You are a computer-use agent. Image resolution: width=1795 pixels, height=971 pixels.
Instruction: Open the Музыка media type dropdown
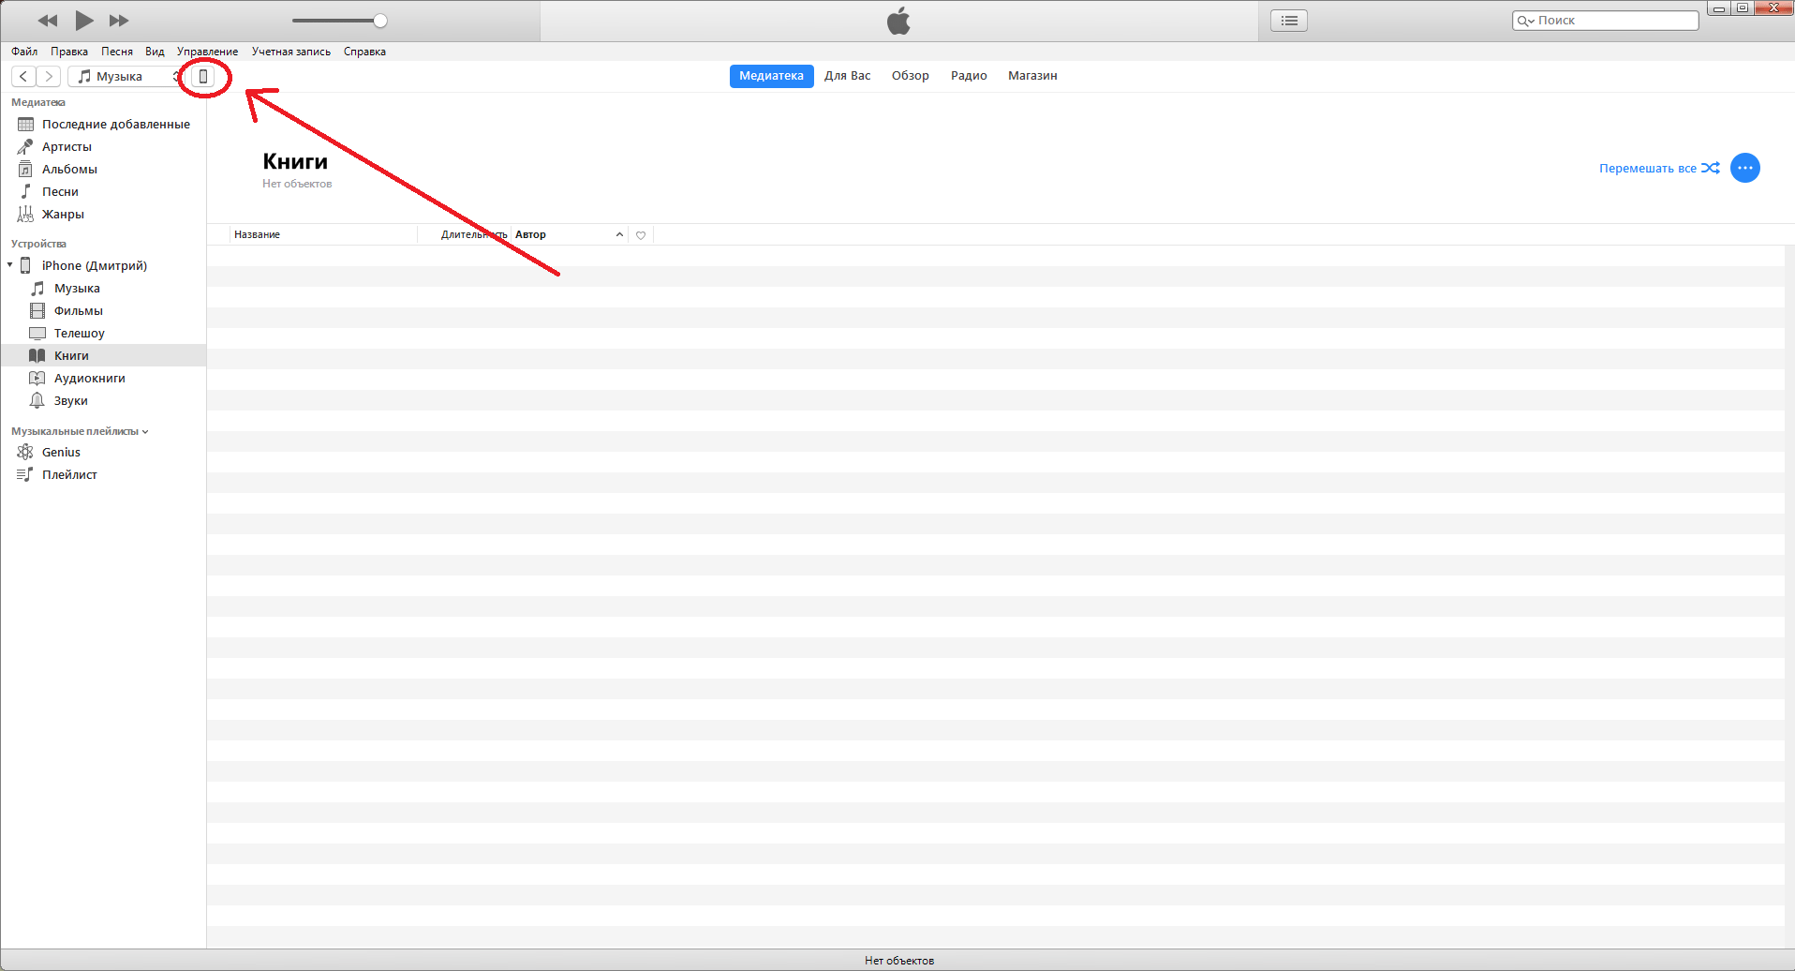(x=126, y=77)
